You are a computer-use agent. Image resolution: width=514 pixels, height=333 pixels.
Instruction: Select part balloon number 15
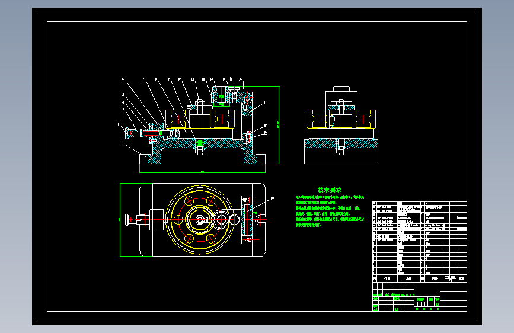point(231,79)
